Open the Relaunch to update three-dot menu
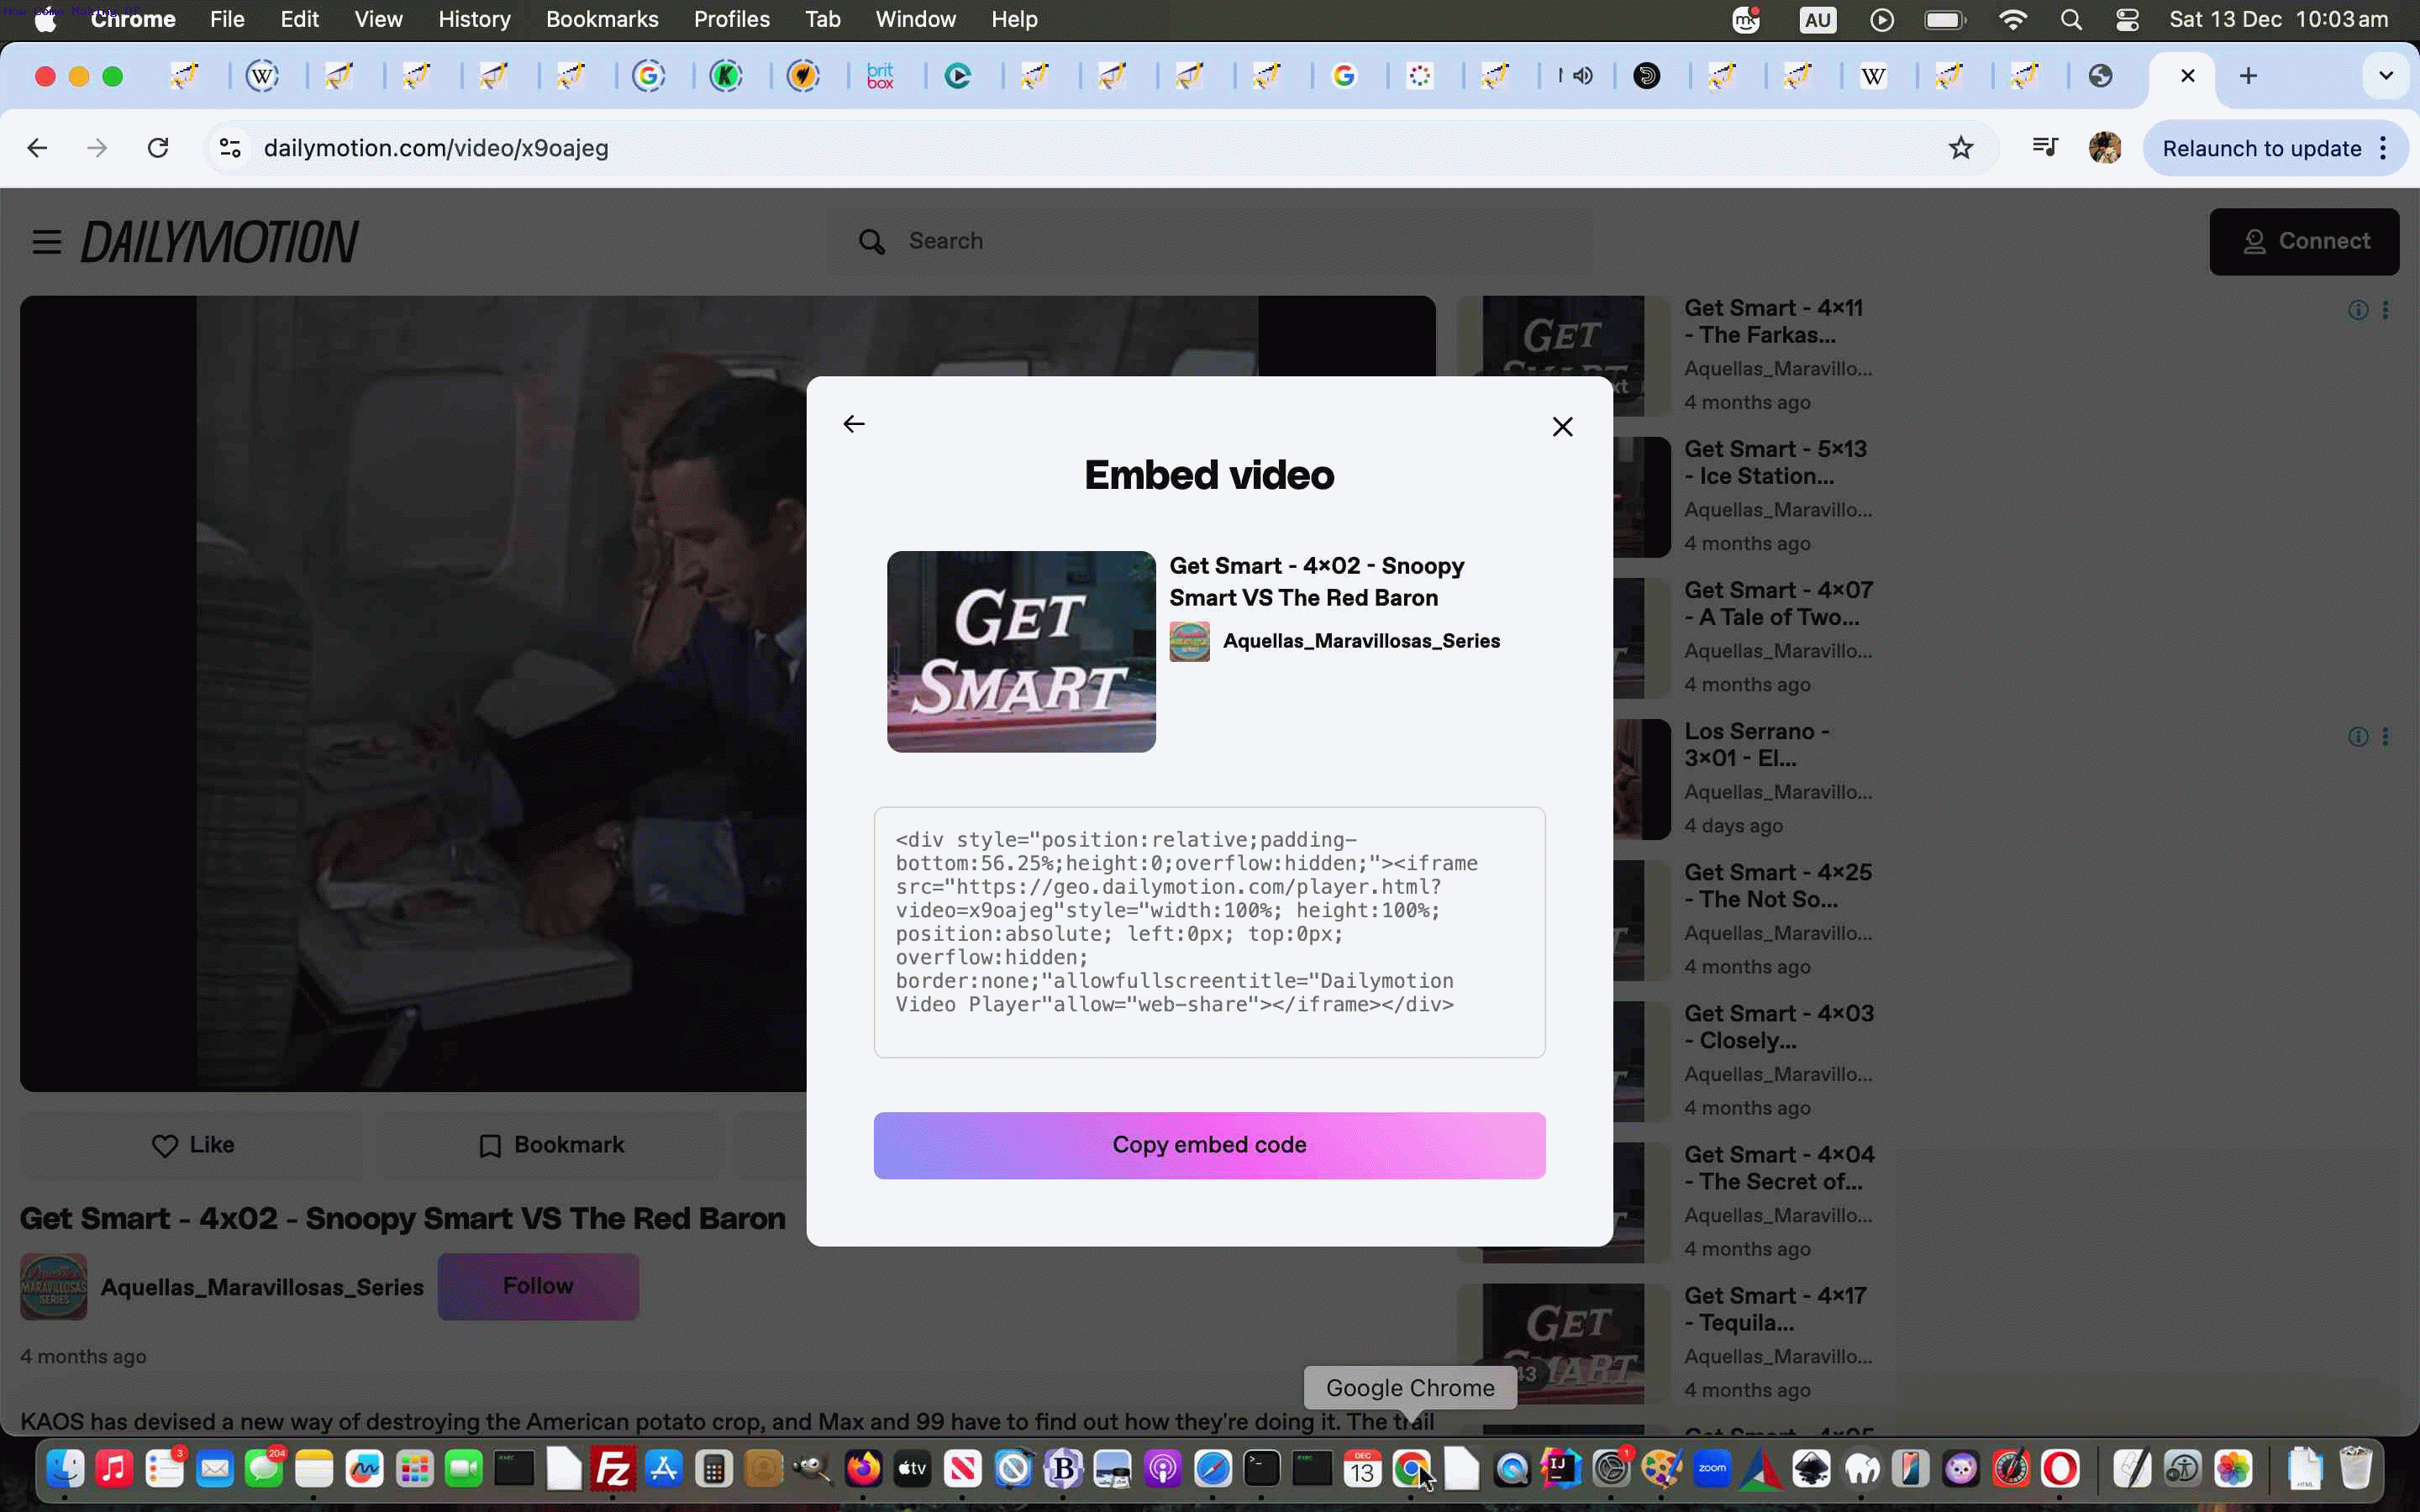Viewport: 2420px width, 1512px height. click(x=2384, y=148)
